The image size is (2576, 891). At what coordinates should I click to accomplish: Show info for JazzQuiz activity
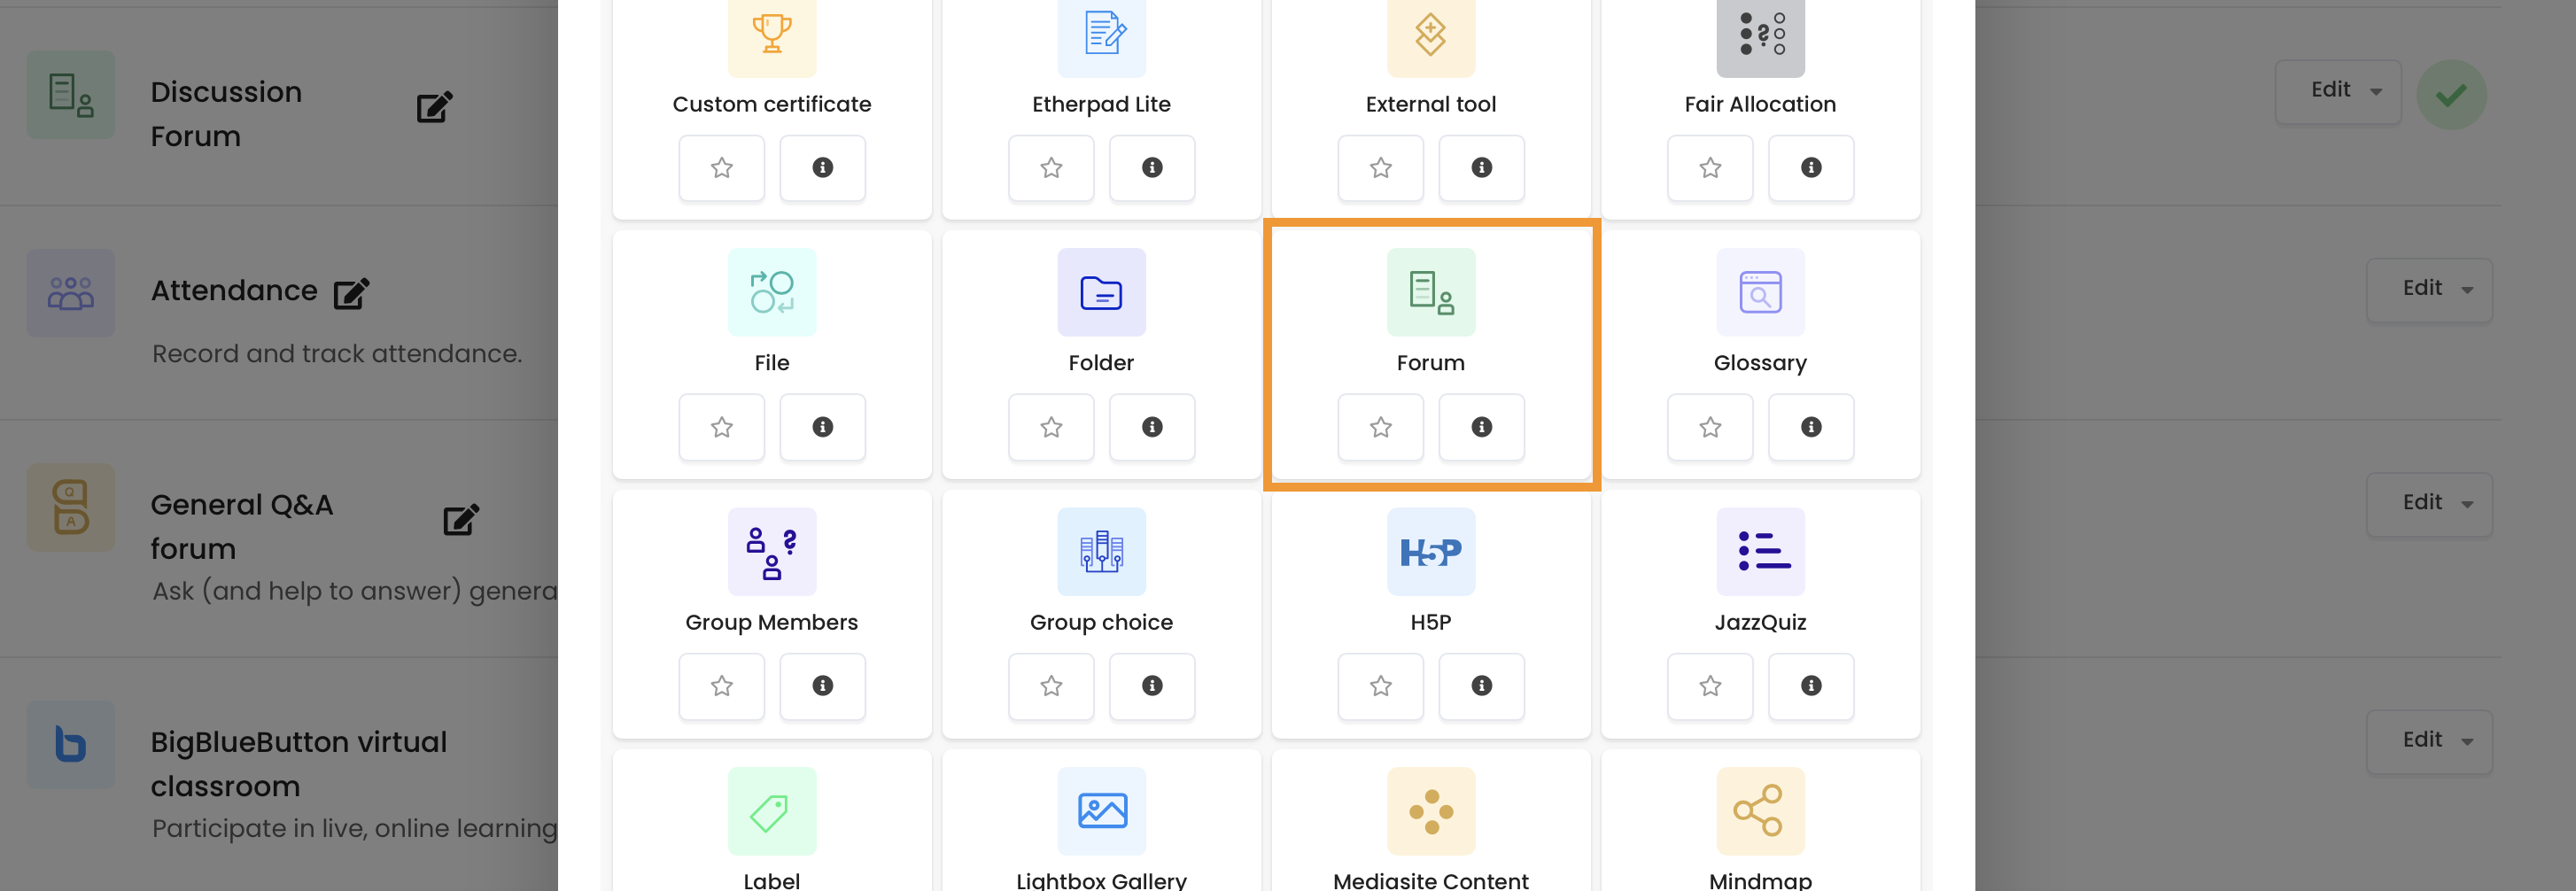(x=1811, y=686)
